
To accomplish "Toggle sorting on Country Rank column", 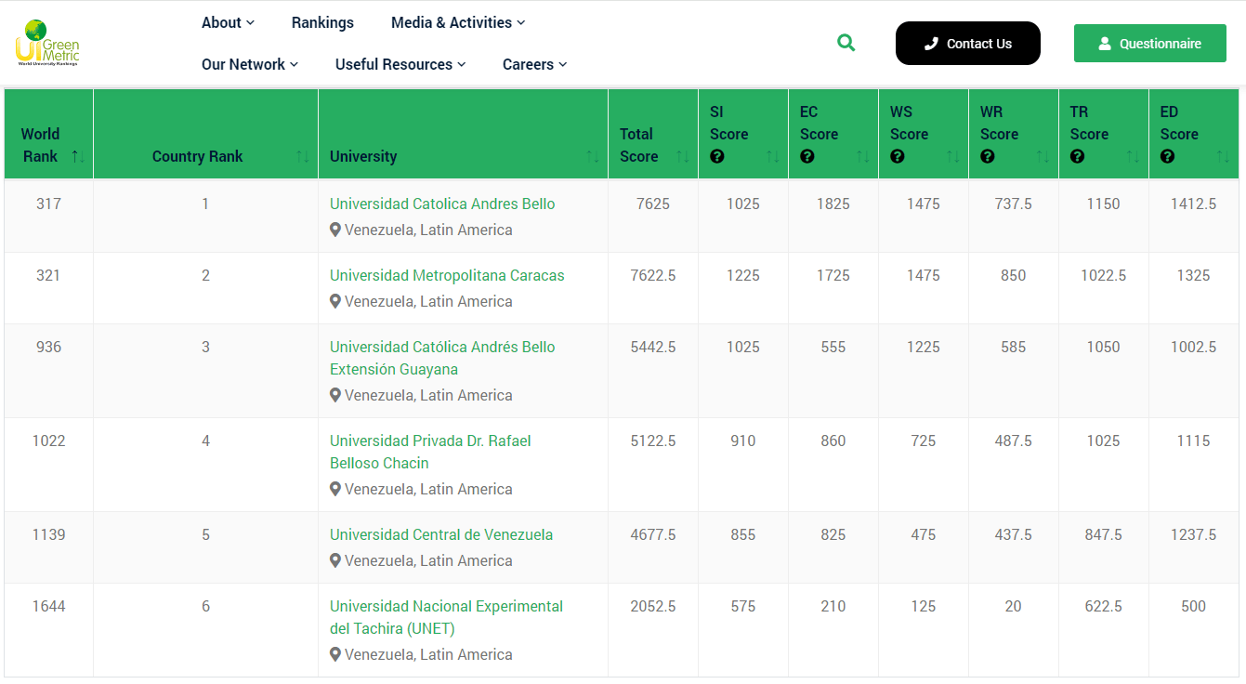I will [302, 157].
